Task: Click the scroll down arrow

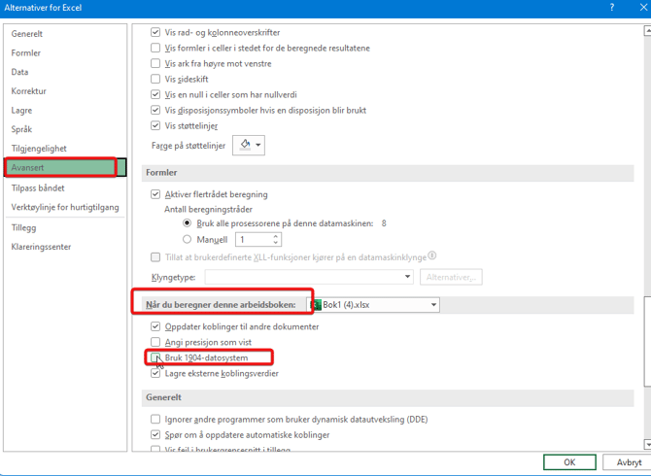Action: click(x=647, y=445)
